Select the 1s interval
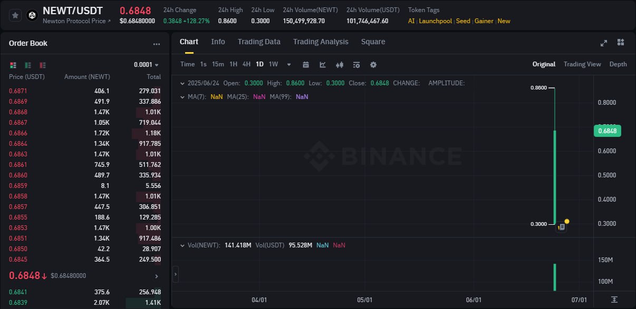Viewport: 636px width, 309px height. pos(203,64)
